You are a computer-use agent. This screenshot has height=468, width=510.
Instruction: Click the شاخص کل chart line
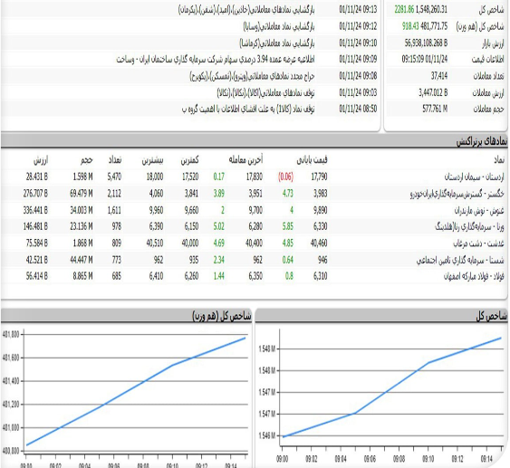[392, 387]
